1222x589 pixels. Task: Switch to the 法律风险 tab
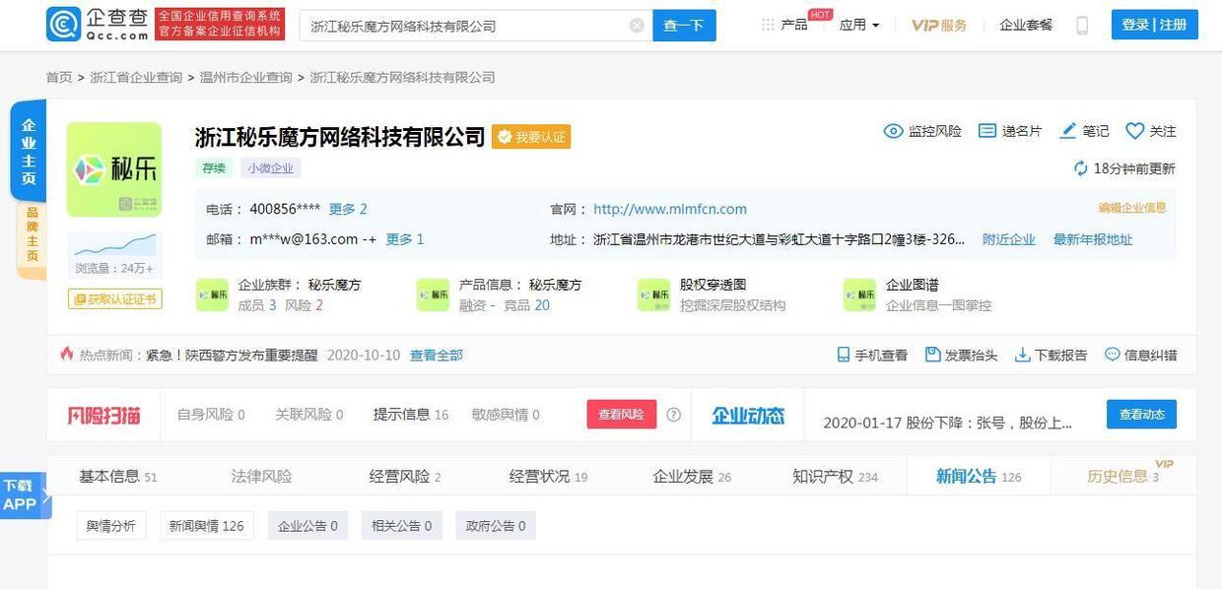pos(261,477)
